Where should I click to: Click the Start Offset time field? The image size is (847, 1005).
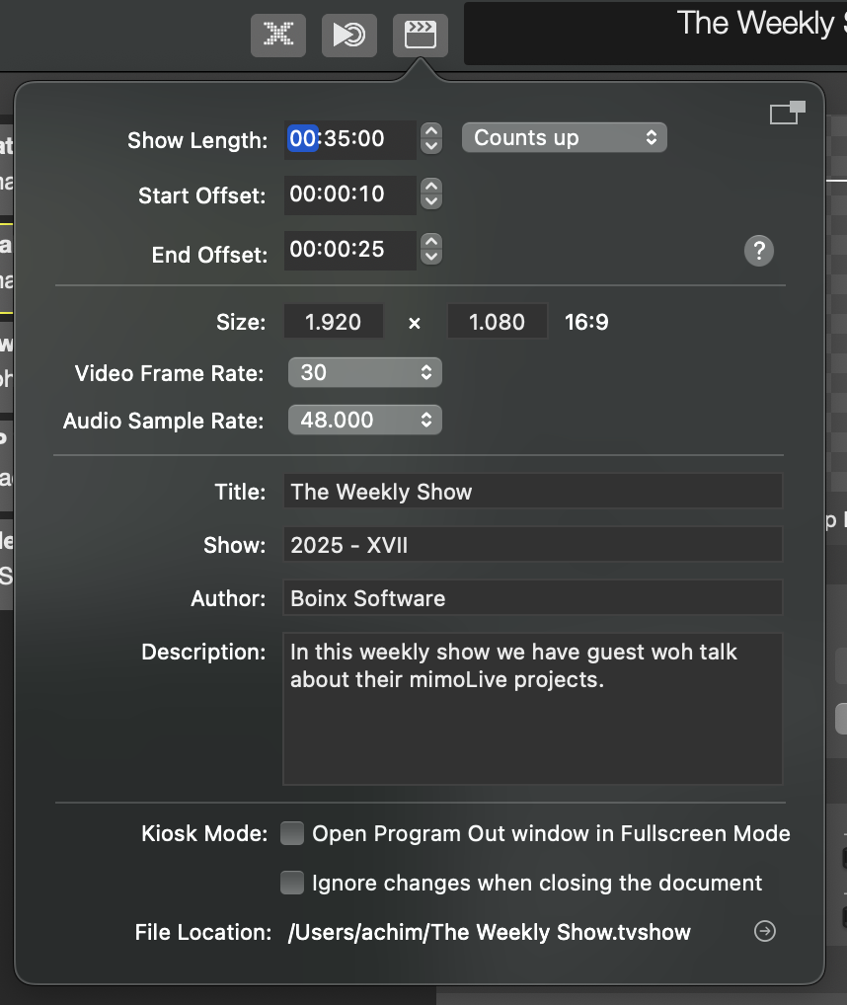pyautogui.click(x=349, y=194)
